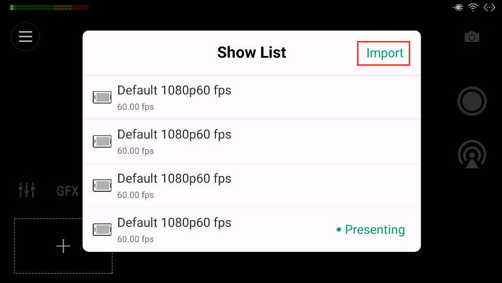502x283 pixels.
Task: Click the code brackets status icon
Action: click(x=489, y=7)
